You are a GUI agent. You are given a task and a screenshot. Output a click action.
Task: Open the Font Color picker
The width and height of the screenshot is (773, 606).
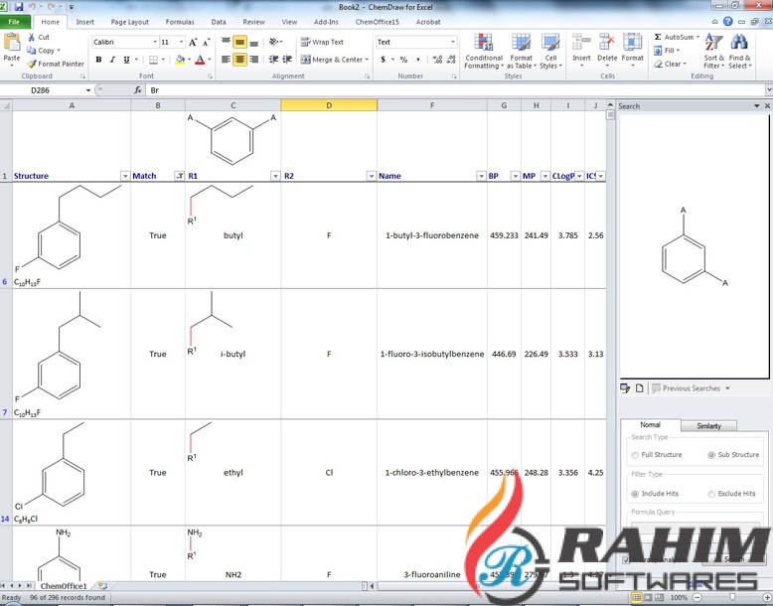200,60
